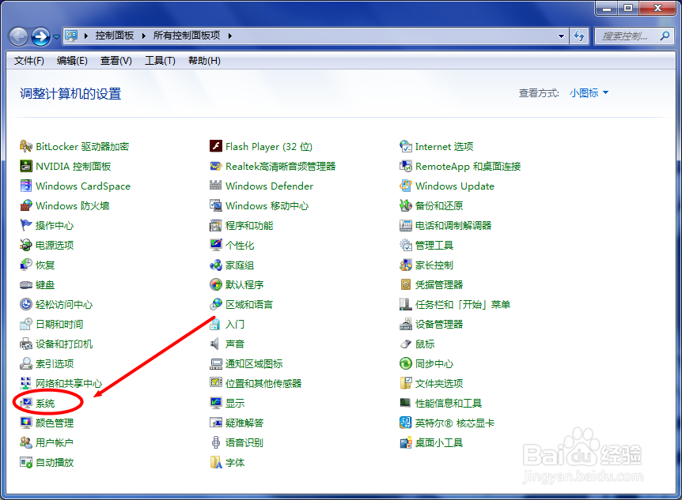Click the back navigation button
This screenshot has width=682, height=500.
(17, 35)
